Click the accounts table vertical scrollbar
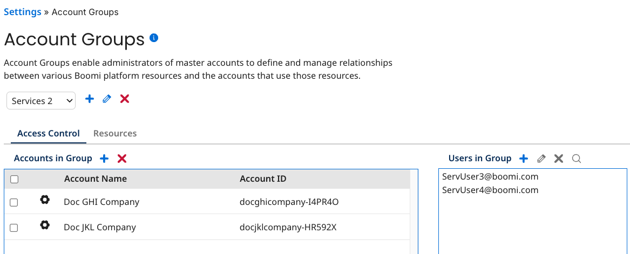Image resolution: width=630 pixels, height=254 pixels. click(414, 212)
